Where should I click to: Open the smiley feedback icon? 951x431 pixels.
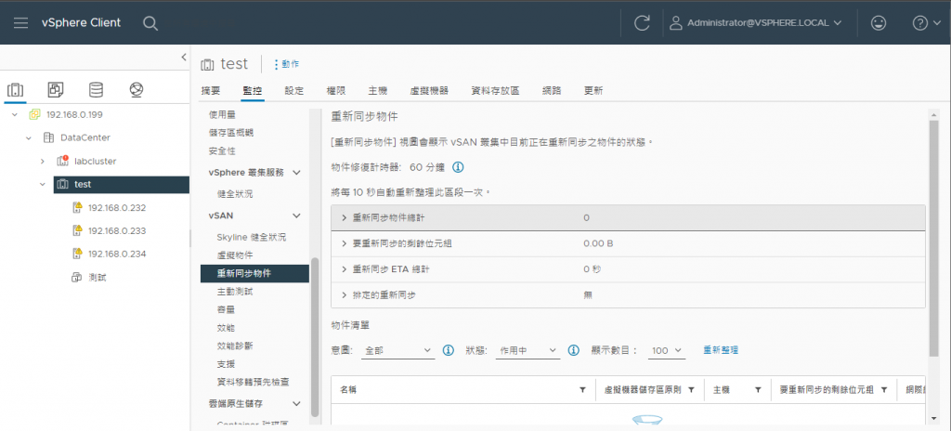tap(878, 23)
